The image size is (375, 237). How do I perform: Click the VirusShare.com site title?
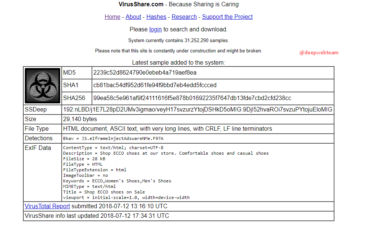[141, 4]
